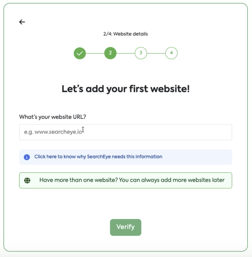This screenshot has height=257, width=252.
Task: Open the 'Click here to know why' link
Action: 98,157
